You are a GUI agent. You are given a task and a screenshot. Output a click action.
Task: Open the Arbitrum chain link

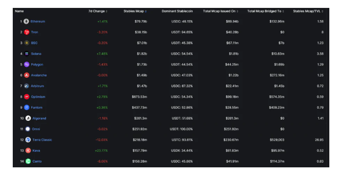pyautogui.click(x=37, y=86)
